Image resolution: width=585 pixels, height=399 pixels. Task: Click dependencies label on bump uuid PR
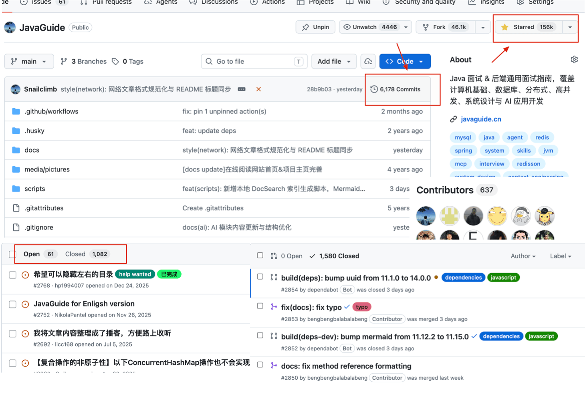coord(463,278)
